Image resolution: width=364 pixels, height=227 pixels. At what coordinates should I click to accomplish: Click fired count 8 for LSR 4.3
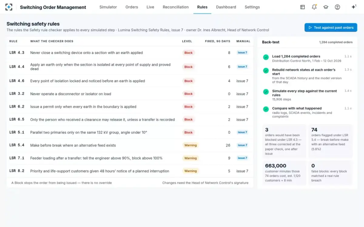coord(229,53)
